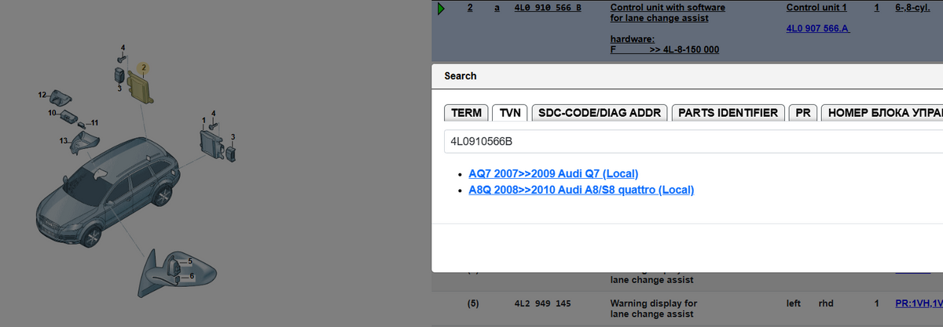The width and height of the screenshot is (943, 327).
Task: Select the highlighted part 2 callout in diagram
Action: tap(144, 68)
